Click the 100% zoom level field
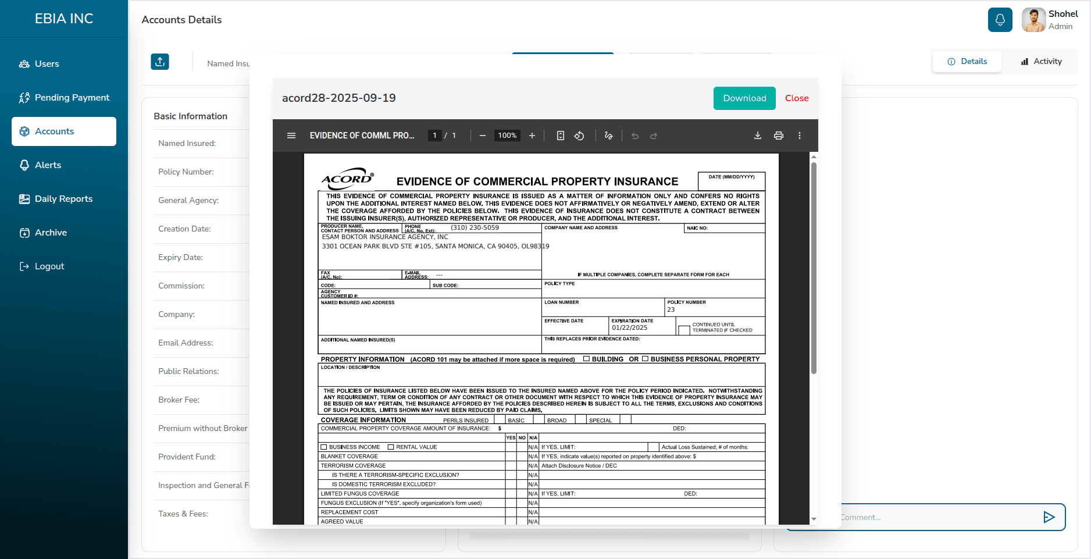Image resolution: width=1091 pixels, height=559 pixels. [x=507, y=136]
